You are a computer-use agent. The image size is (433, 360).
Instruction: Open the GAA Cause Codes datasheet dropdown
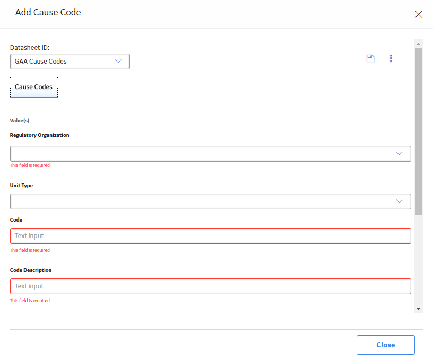(x=70, y=62)
